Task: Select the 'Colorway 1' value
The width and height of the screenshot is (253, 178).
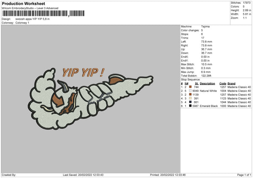Action: [22, 23]
